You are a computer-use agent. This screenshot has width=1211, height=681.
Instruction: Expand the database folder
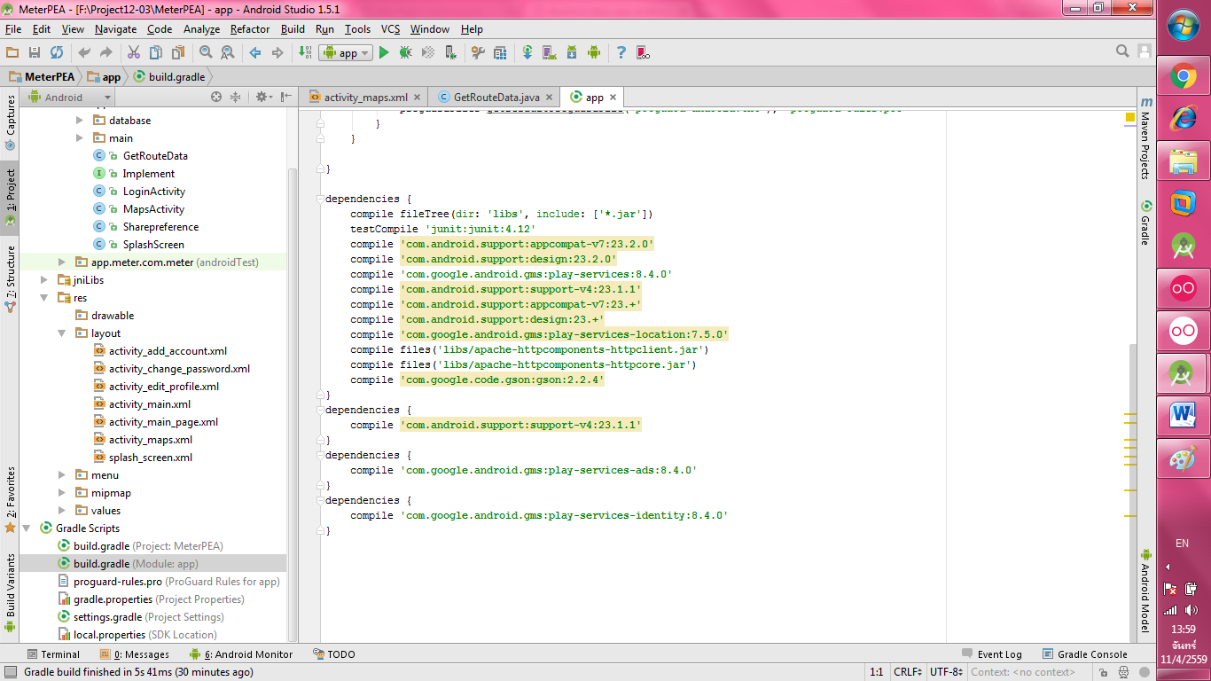pos(79,121)
